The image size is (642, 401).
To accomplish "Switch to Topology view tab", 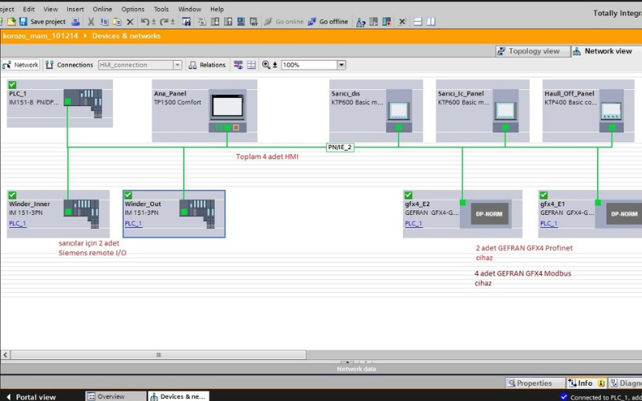I will click(533, 51).
